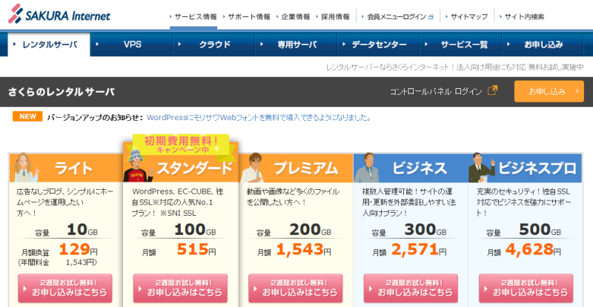Apply for the スタンダード plan trial button
This screenshot has width=593, height=307.
point(180,288)
